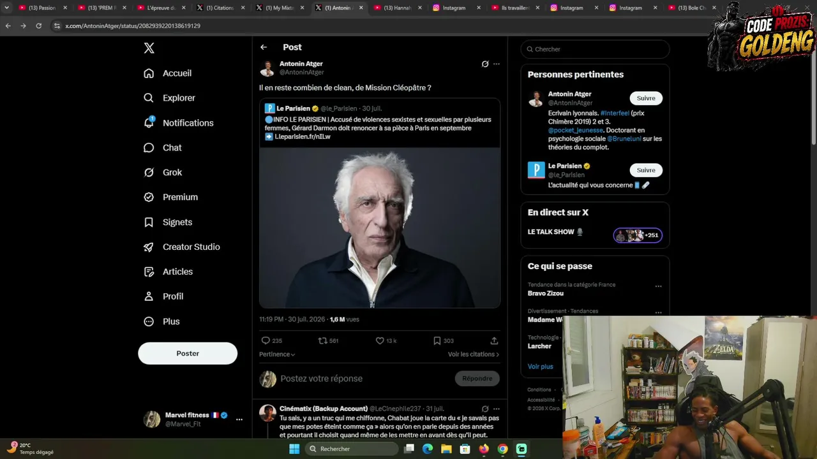Open the Bravo Zizou trend
This screenshot has height=459, width=817.
[x=546, y=293]
